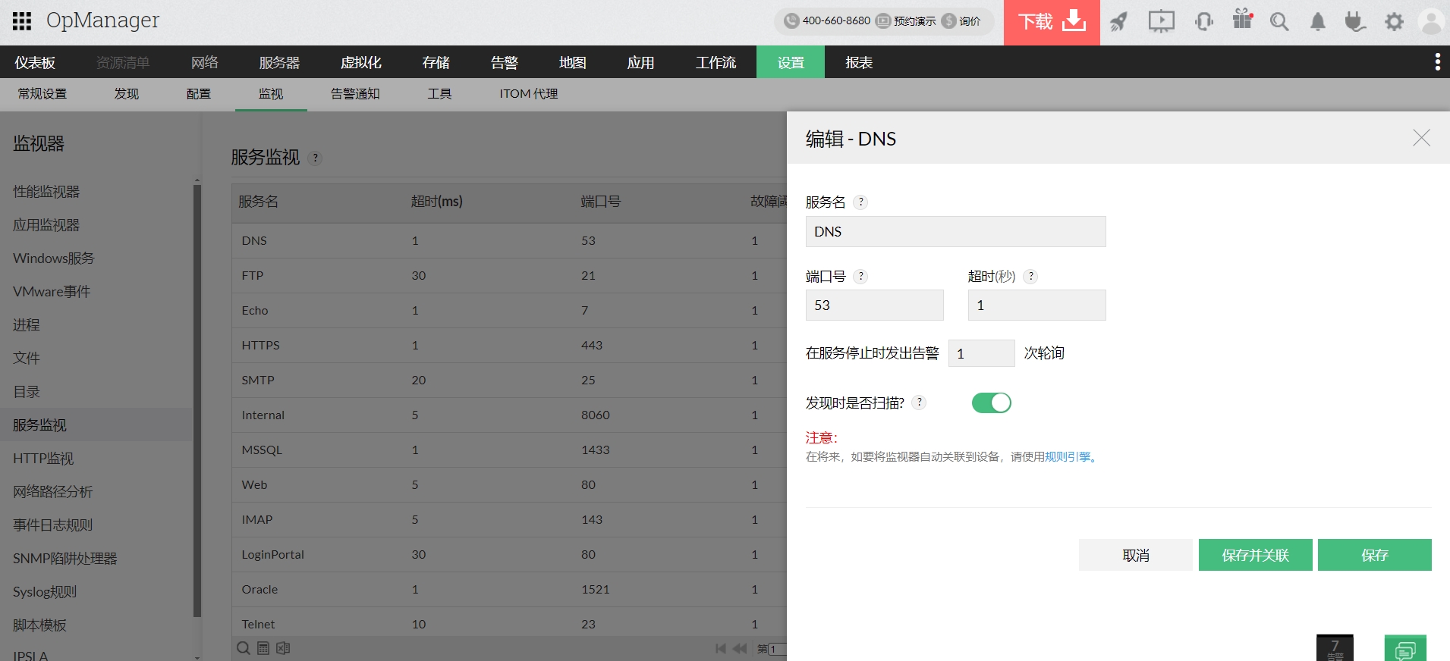Sort by 服务名 column header
This screenshot has width=1450, height=661.
click(x=259, y=202)
